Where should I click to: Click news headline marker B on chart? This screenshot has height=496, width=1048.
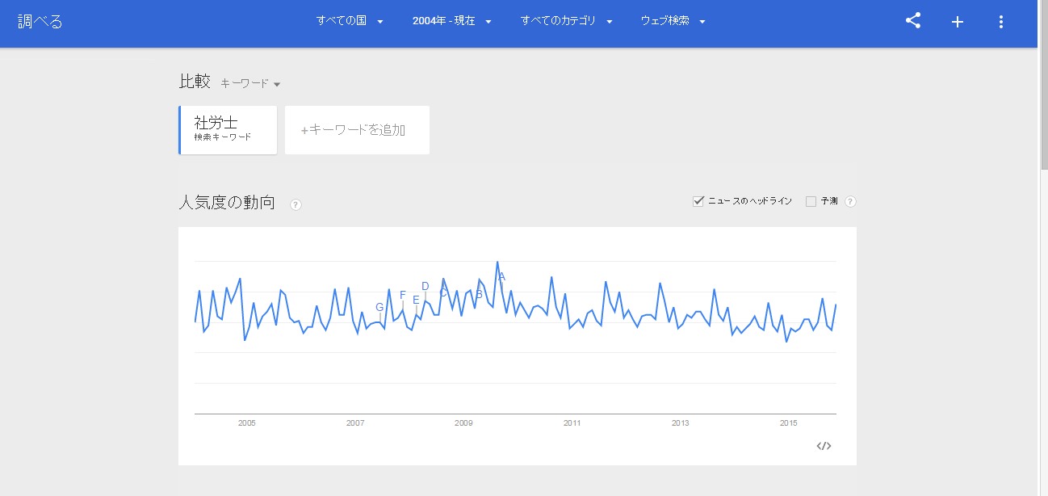(x=479, y=294)
